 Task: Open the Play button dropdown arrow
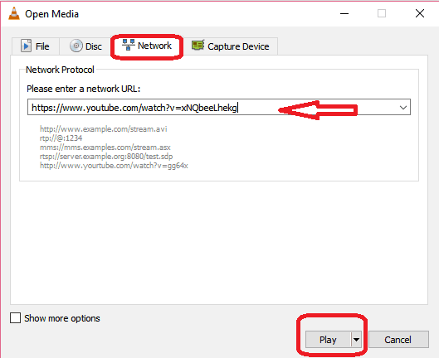pos(356,340)
